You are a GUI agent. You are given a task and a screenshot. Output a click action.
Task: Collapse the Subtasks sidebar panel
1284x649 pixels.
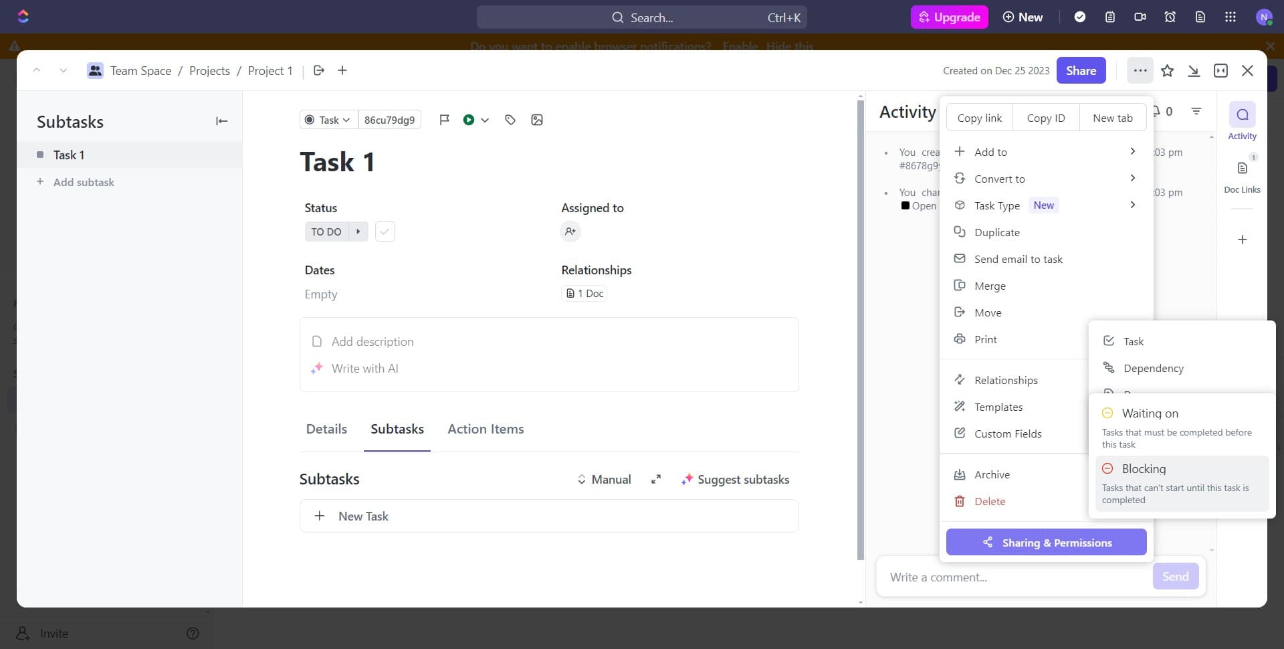pos(221,121)
